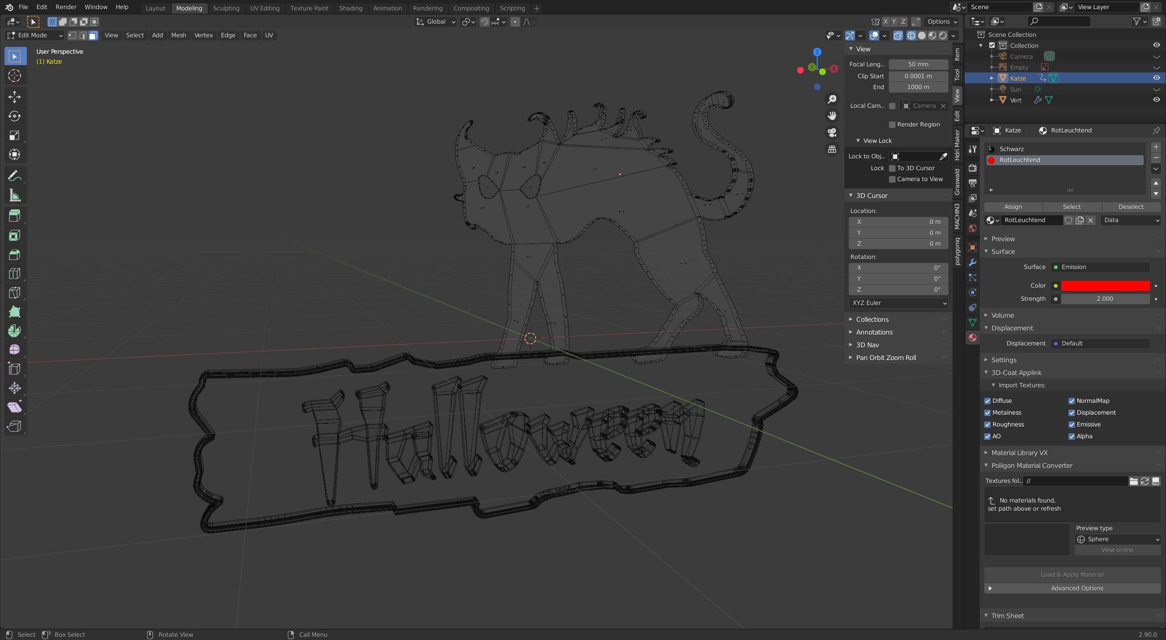Select the Annotate pencil tool
Screen dimensions: 1166x640
[15, 176]
